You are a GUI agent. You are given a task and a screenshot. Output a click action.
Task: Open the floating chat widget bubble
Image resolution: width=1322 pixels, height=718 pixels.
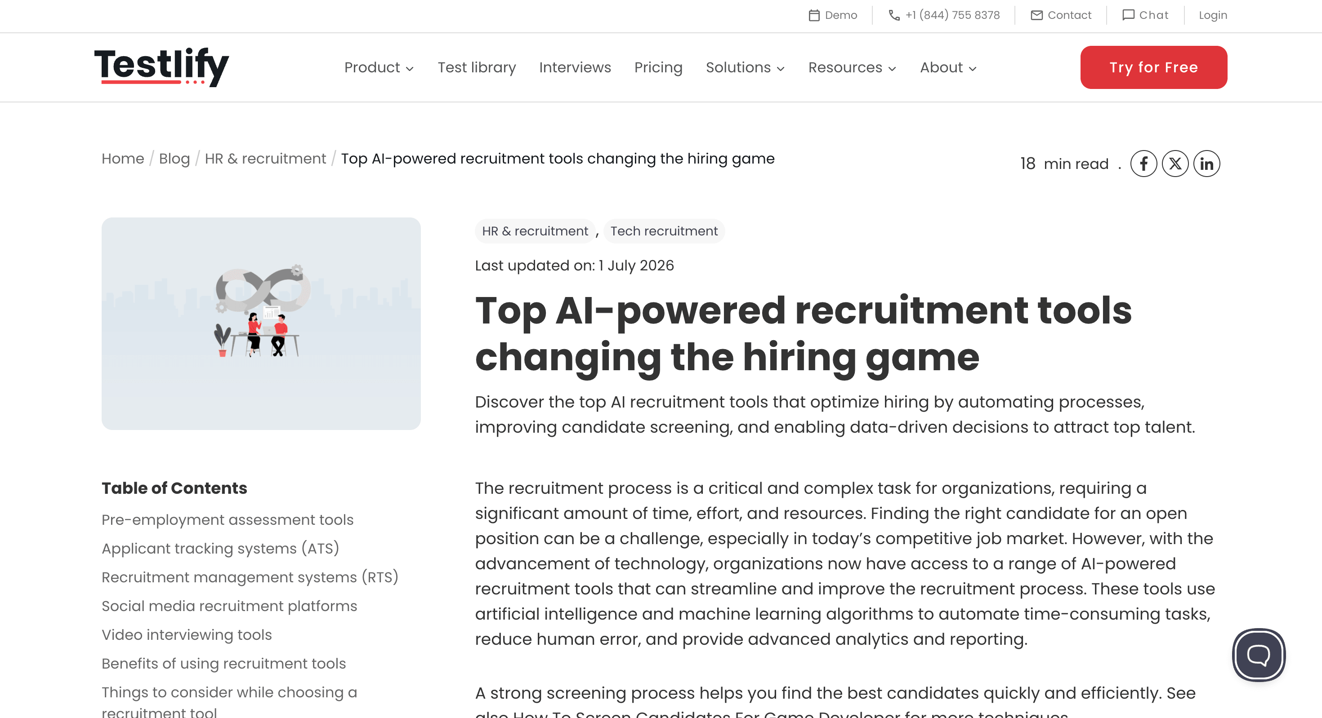(x=1258, y=655)
